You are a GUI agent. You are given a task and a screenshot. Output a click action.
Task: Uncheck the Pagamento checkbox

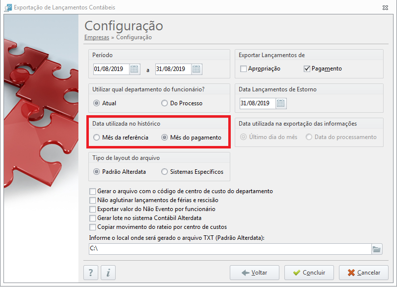point(307,69)
